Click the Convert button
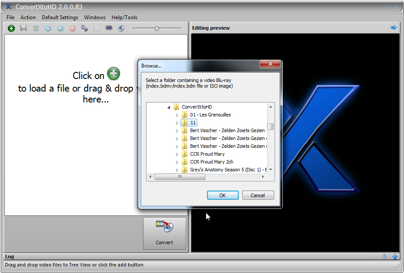 pyautogui.click(x=164, y=234)
